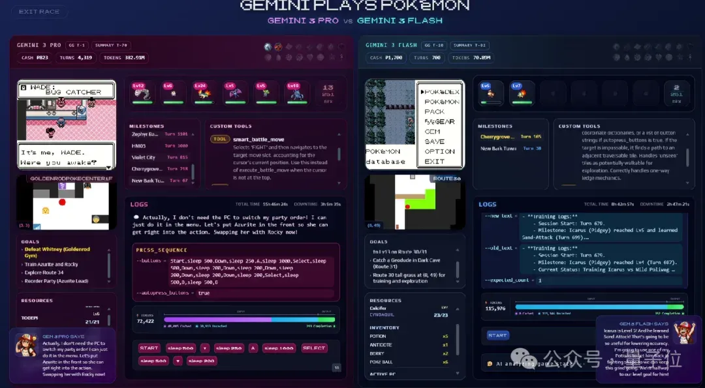Click the sleep 1000 chip
The width and height of the screenshot is (705, 388).
point(279,348)
